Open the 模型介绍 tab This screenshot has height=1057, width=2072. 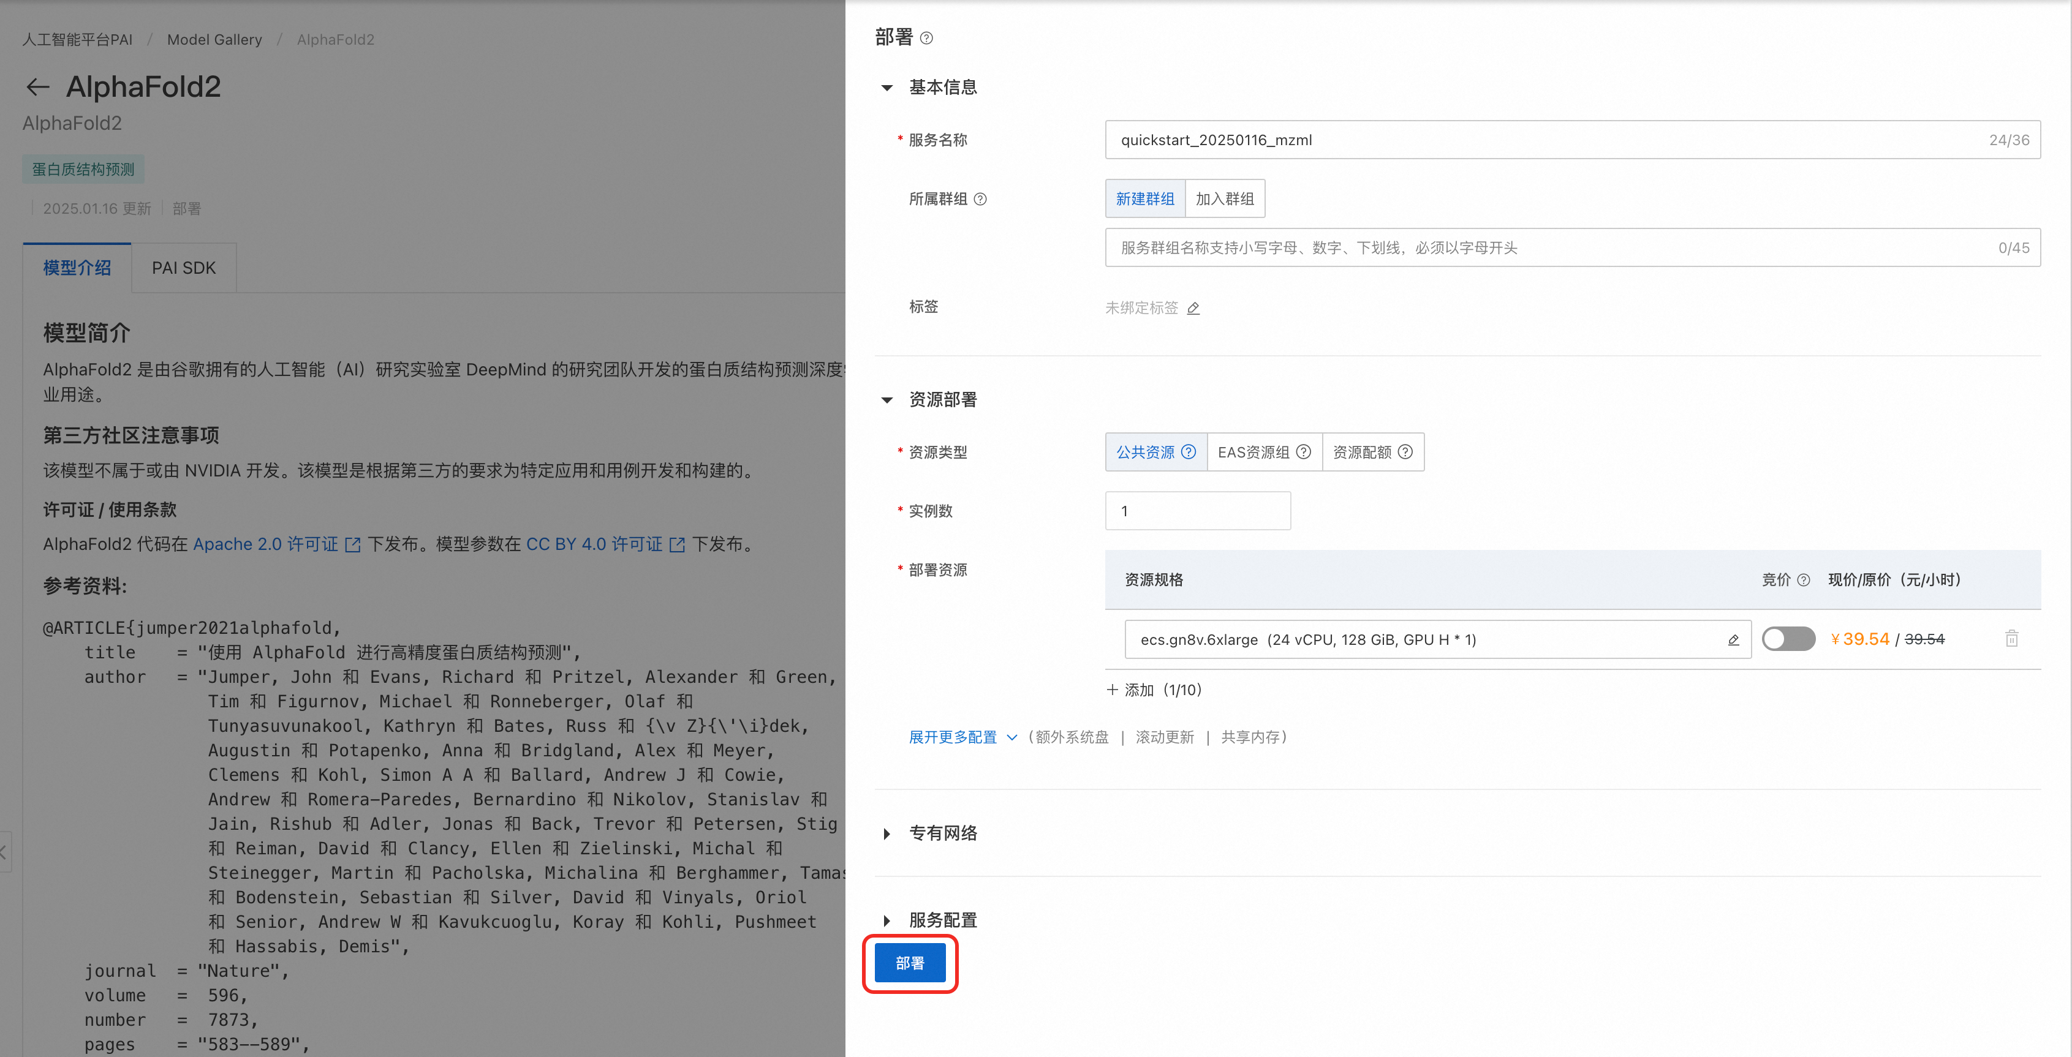pos(77,268)
